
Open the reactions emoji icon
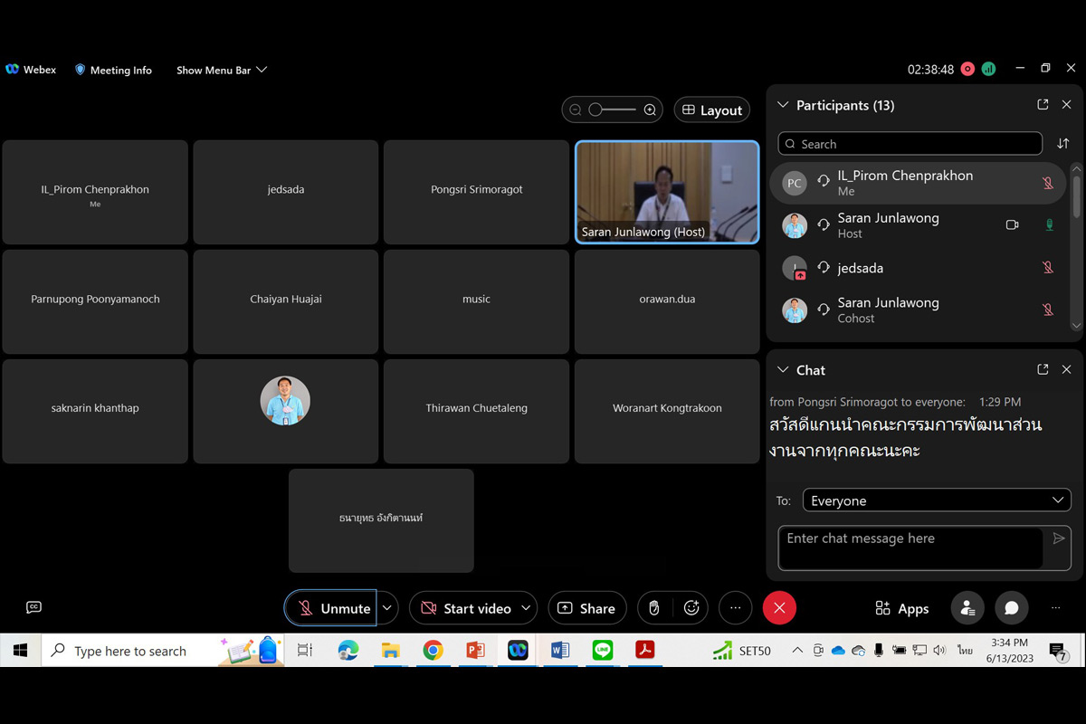[x=691, y=608]
